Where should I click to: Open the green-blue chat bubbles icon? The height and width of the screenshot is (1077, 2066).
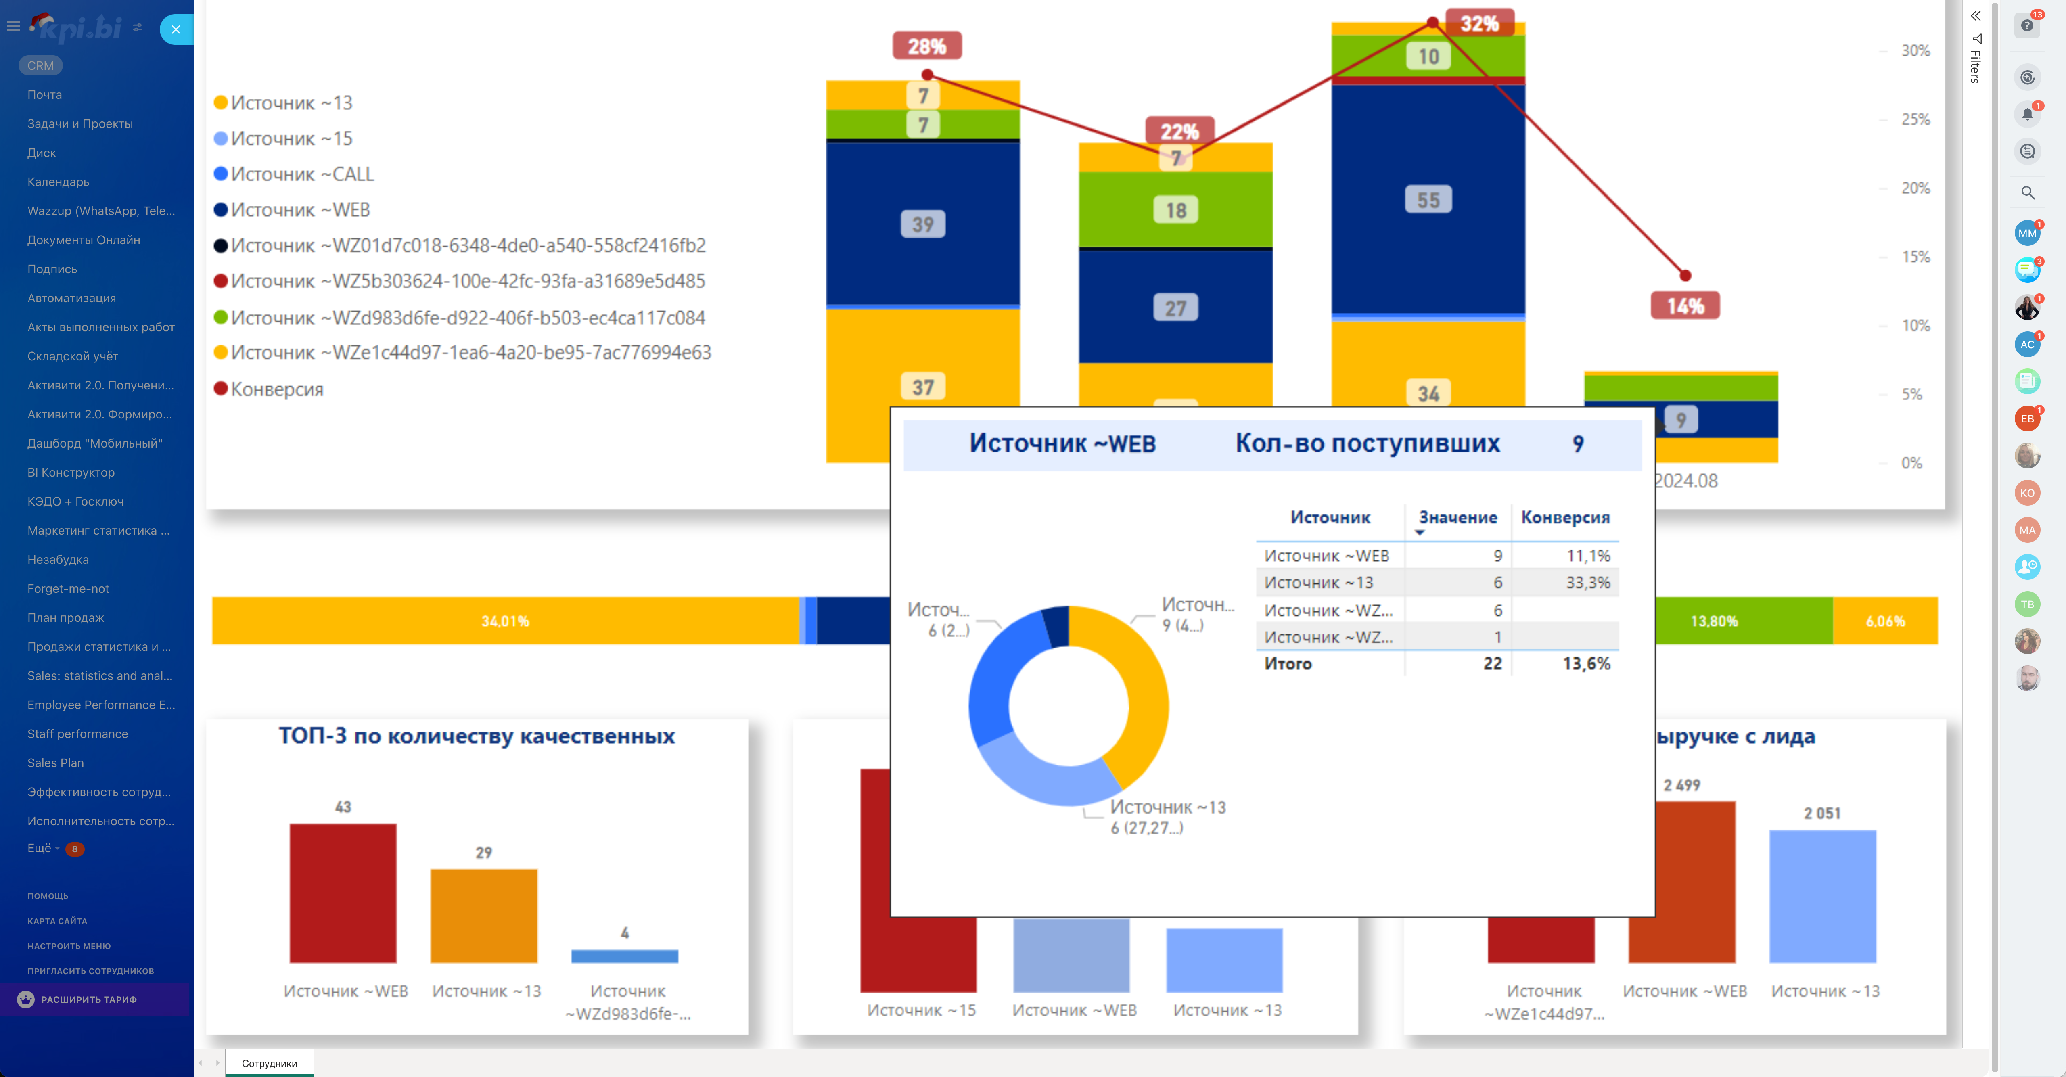[x=2027, y=270]
